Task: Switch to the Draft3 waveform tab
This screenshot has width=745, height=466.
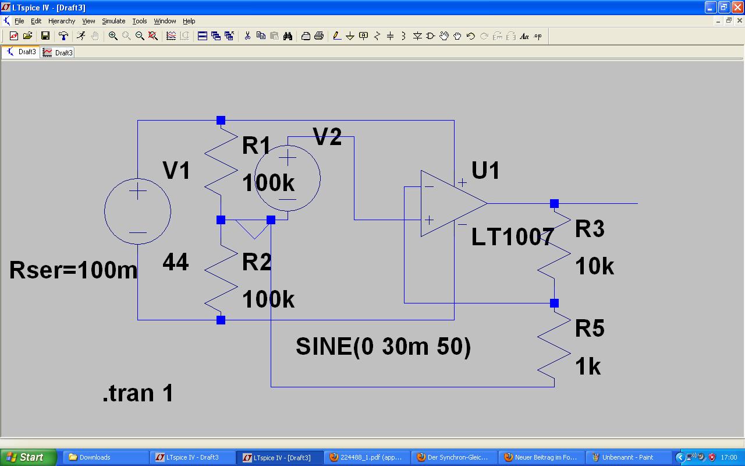Action: pyautogui.click(x=58, y=52)
